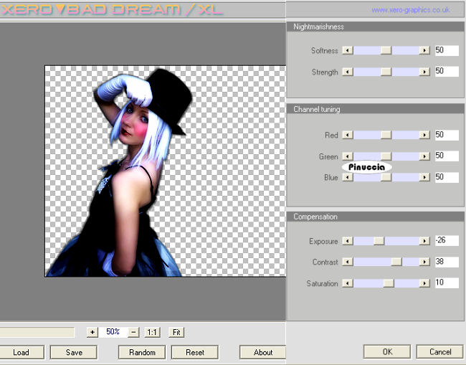
Task: Decrease Green channel with left arrow
Action: [348, 156]
